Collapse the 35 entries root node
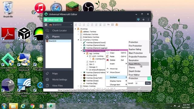This screenshot has width=194, height=109. click(x=75, y=29)
